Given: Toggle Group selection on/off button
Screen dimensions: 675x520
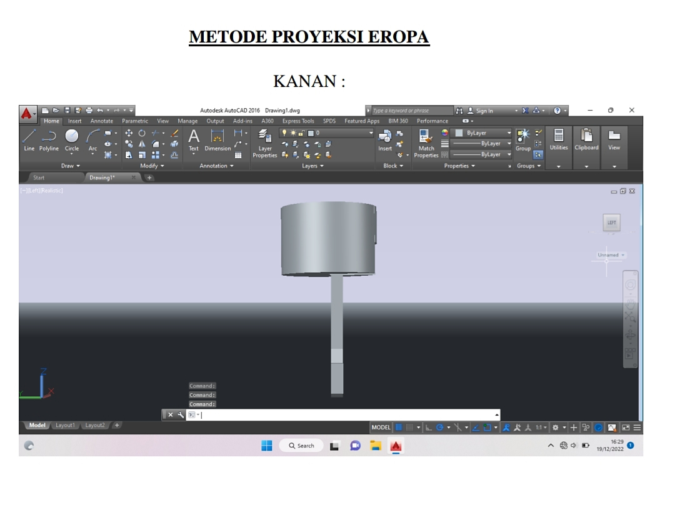Looking at the screenshot, I should click(x=538, y=154).
